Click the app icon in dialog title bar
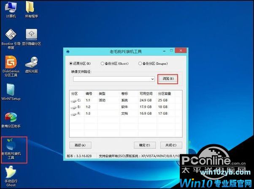The height and width of the screenshot is (189, 254). 68,52
